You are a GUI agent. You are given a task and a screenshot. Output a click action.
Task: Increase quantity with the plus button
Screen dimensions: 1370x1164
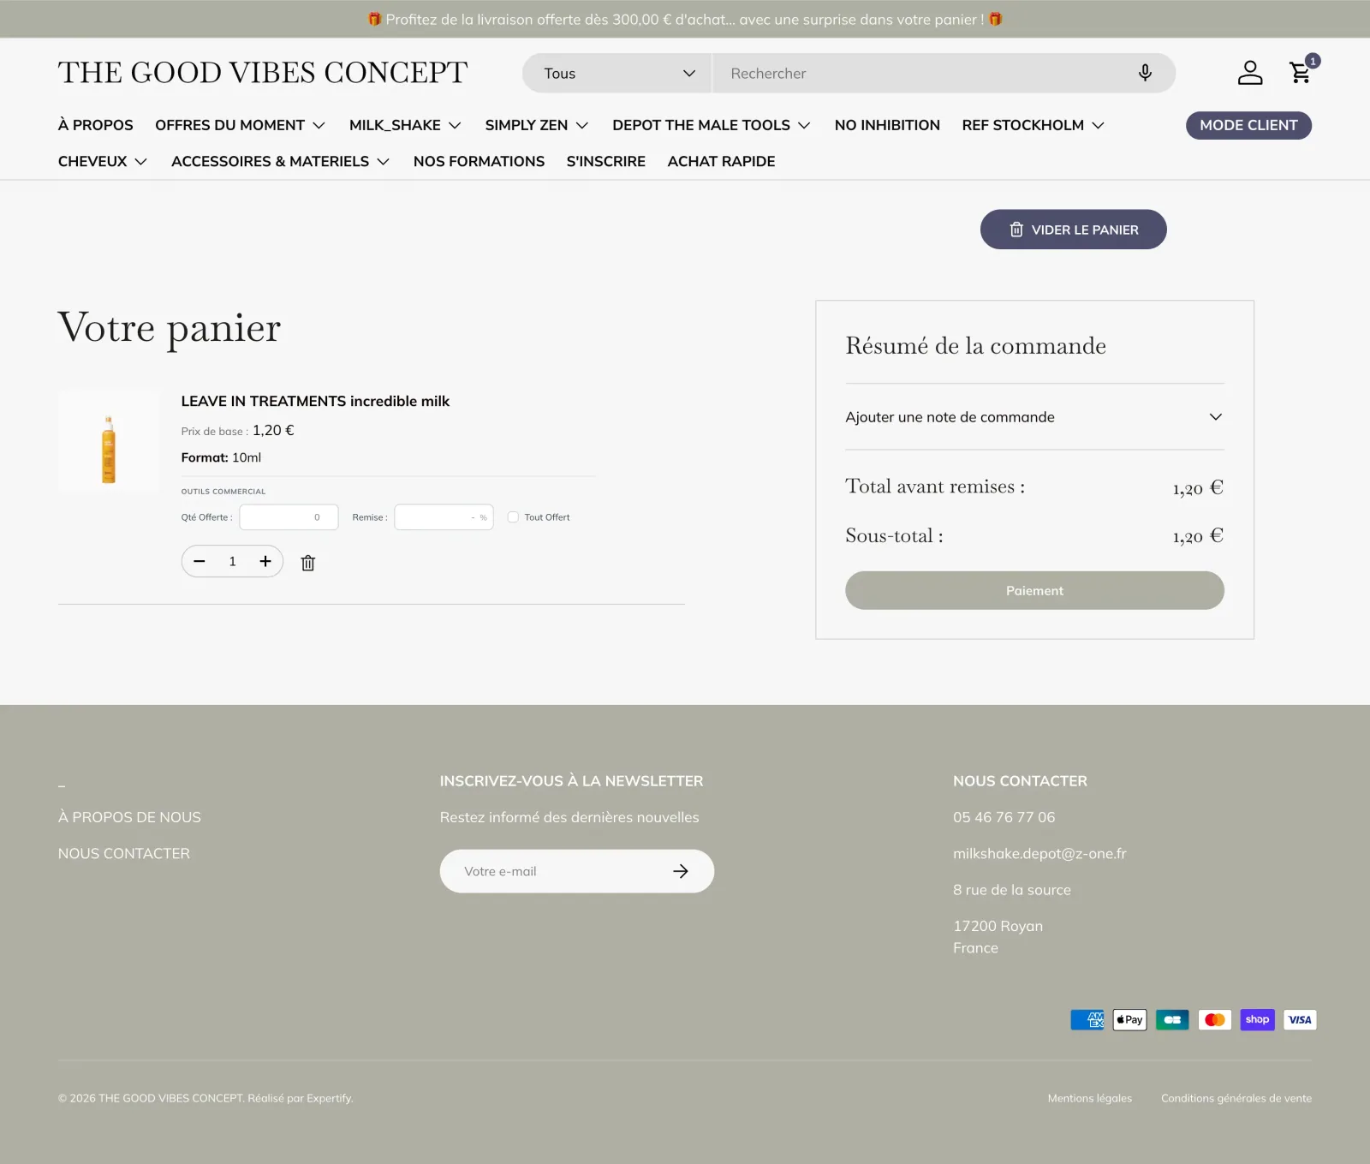(265, 561)
